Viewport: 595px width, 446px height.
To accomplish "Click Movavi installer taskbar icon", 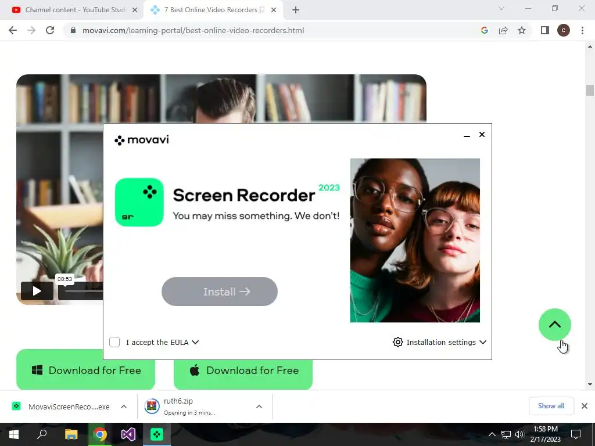I will pos(157,434).
